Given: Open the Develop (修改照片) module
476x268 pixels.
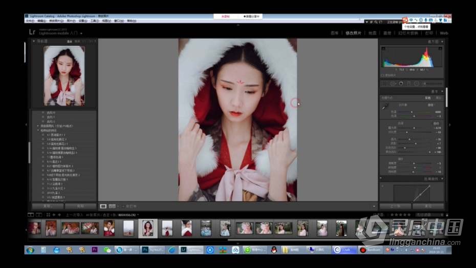Looking at the screenshot, I should click(353, 33).
